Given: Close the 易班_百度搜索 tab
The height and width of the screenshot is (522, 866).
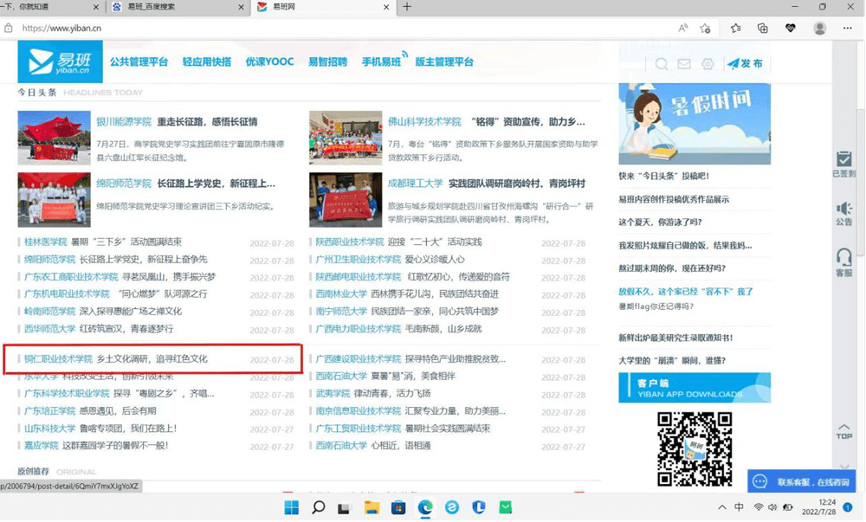Looking at the screenshot, I should pos(241,7).
